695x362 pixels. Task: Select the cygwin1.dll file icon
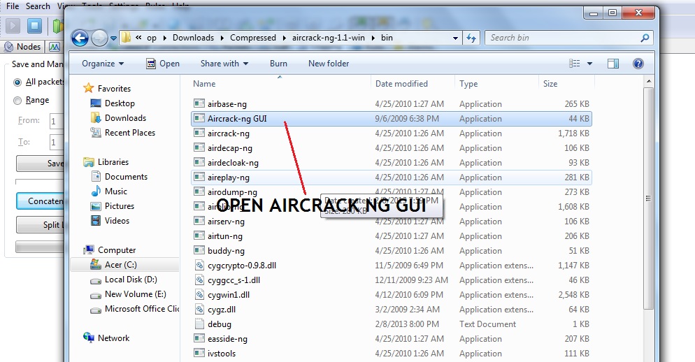[x=199, y=294]
